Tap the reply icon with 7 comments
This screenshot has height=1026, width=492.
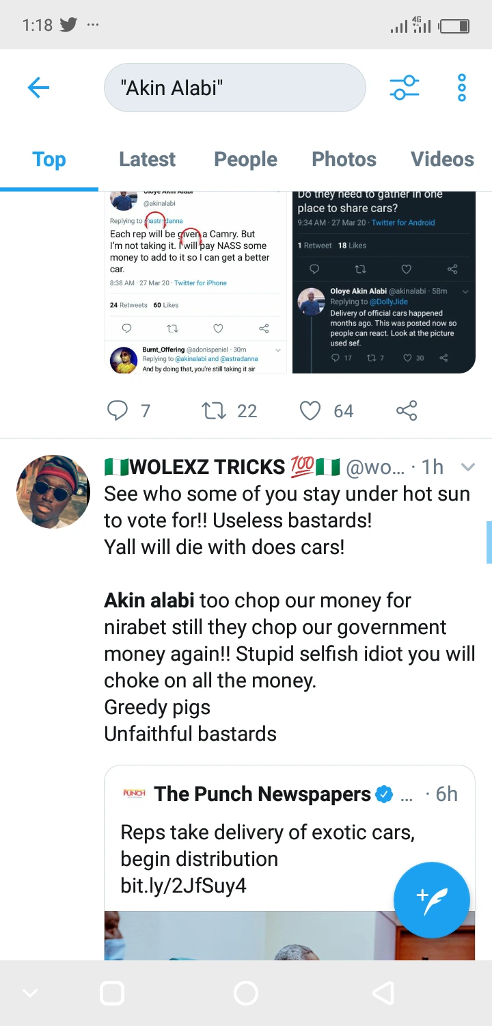[118, 410]
